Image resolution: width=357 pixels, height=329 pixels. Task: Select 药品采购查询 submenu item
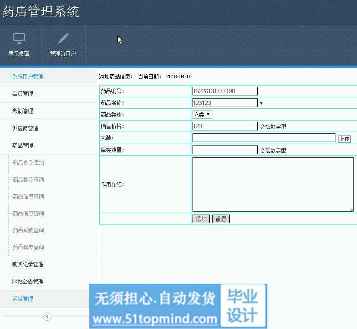click(x=28, y=231)
